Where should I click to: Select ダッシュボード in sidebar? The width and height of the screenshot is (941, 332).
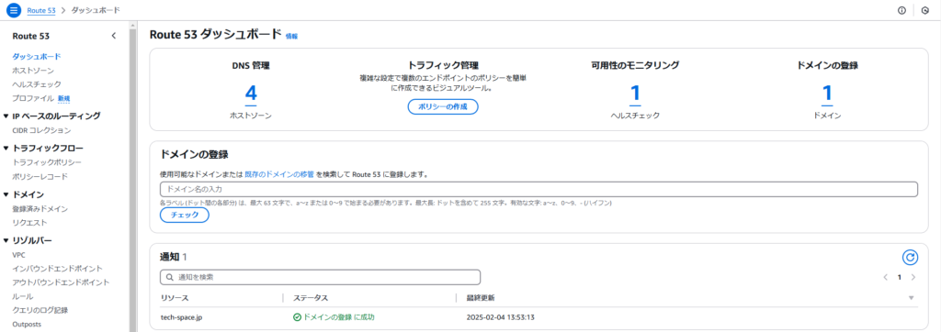point(37,56)
